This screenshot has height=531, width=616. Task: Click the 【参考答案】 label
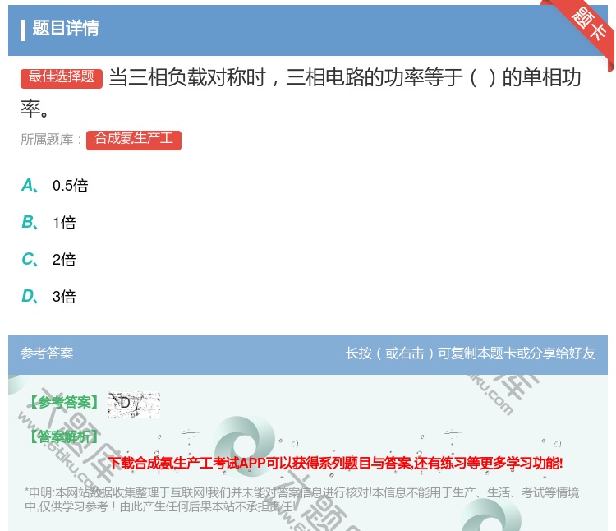click(64, 403)
